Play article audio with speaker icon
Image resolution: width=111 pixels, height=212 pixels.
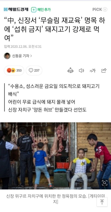point(81,71)
